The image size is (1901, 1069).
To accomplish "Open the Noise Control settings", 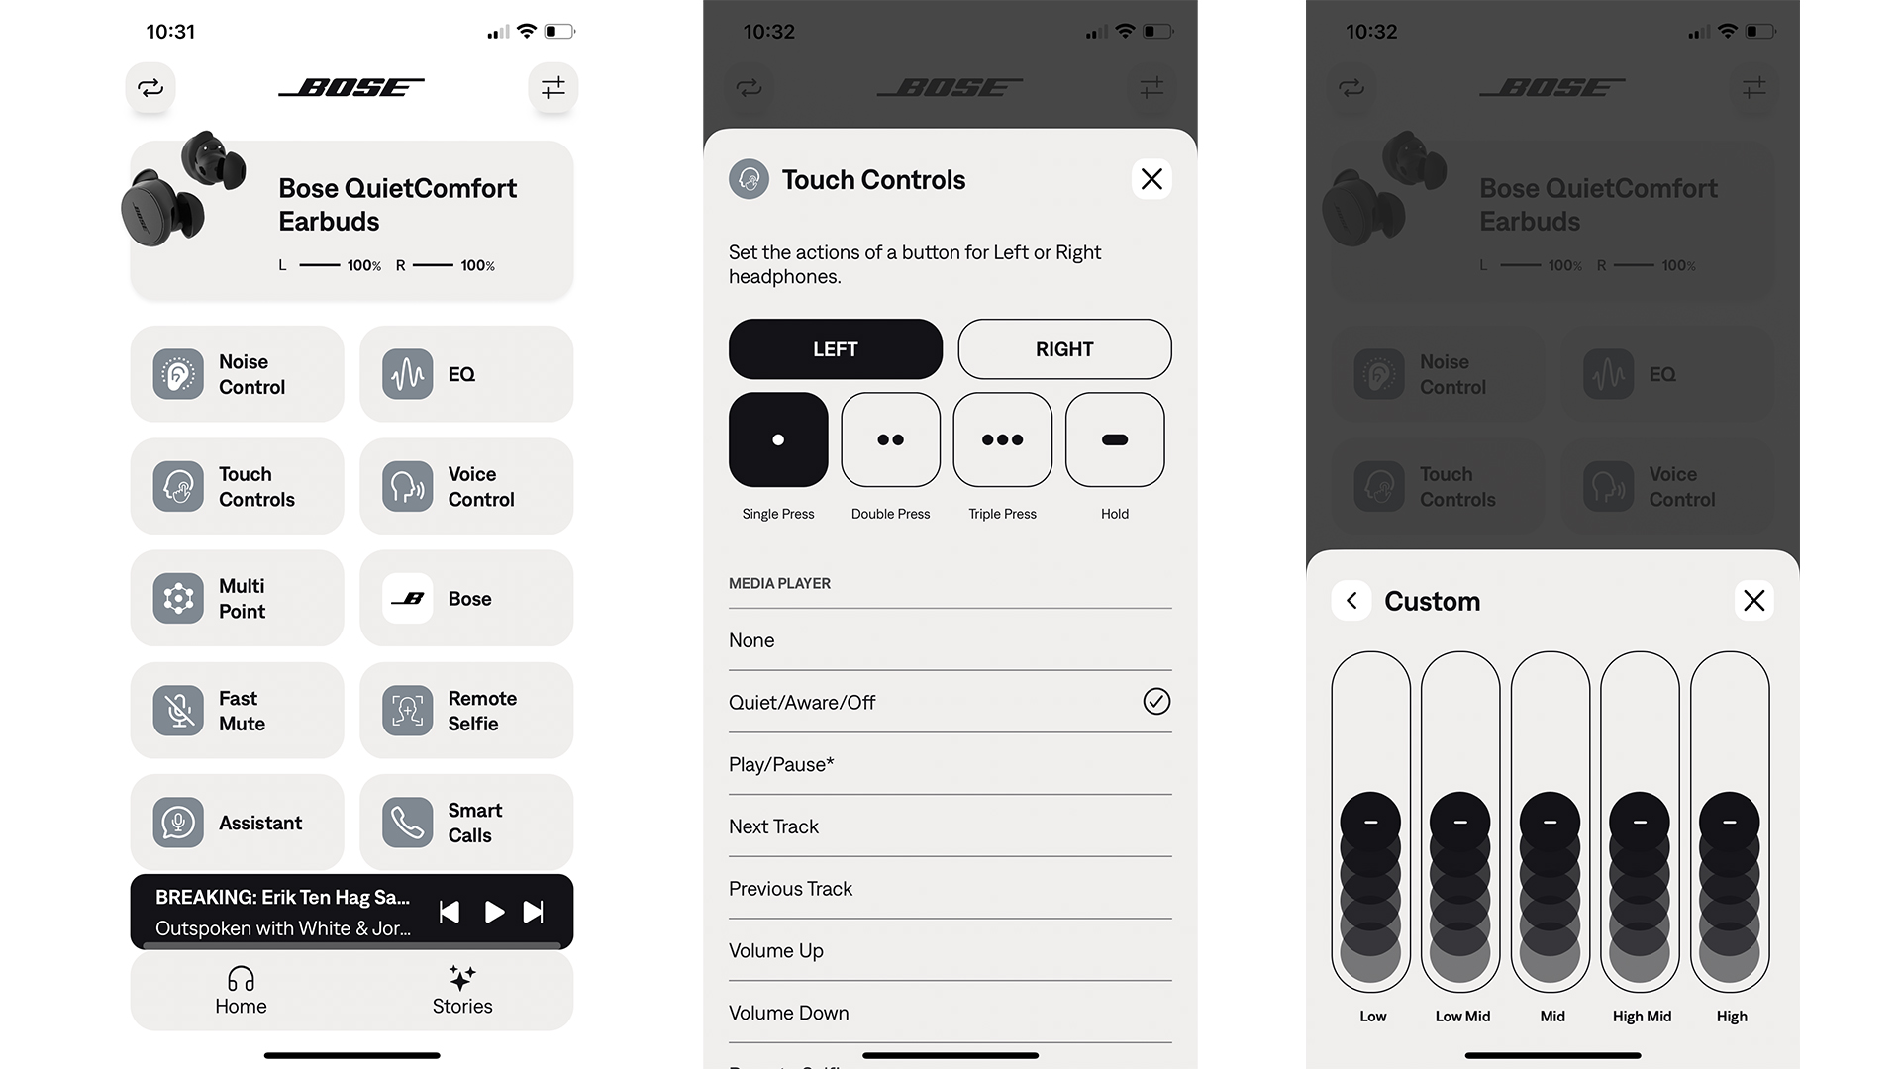I will click(238, 373).
